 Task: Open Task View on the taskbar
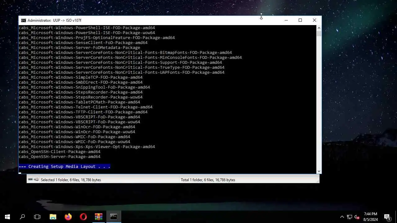[x=37, y=217]
